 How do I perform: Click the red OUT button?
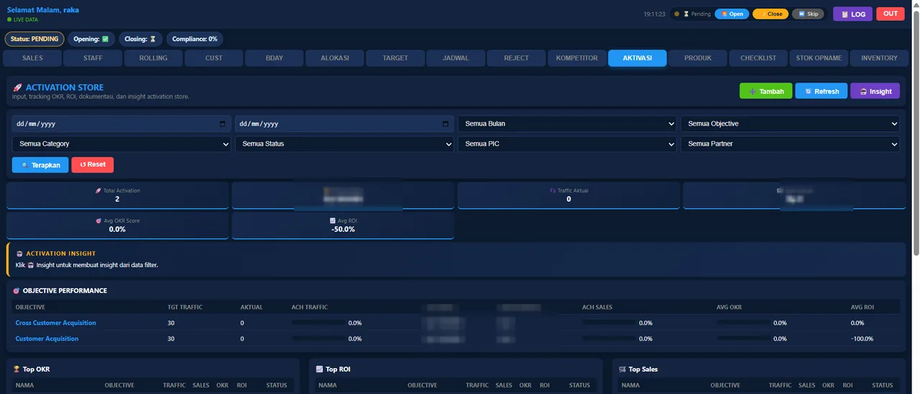[x=891, y=14]
